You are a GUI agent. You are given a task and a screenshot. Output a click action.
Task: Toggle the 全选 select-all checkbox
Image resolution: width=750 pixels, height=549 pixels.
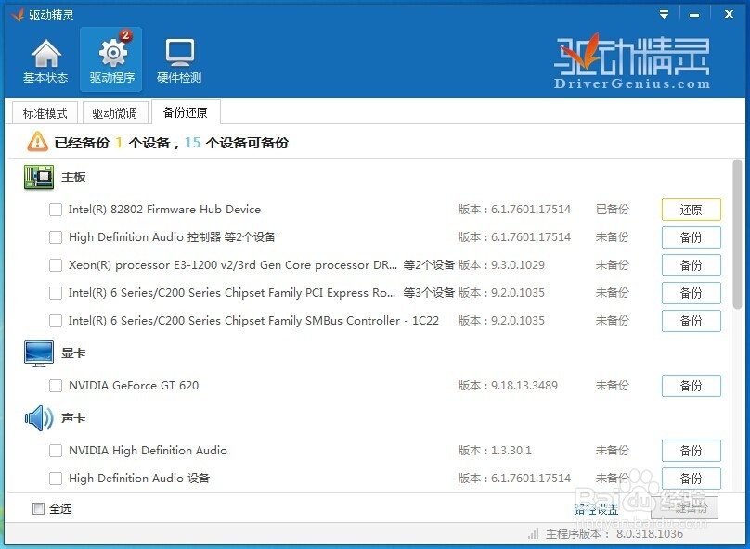point(38,509)
